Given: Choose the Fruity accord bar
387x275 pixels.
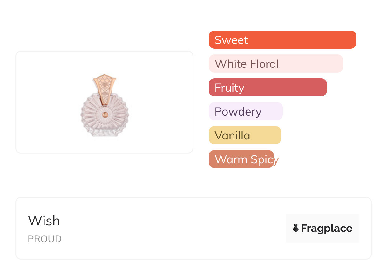Looking at the screenshot, I should click(x=268, y=88).
